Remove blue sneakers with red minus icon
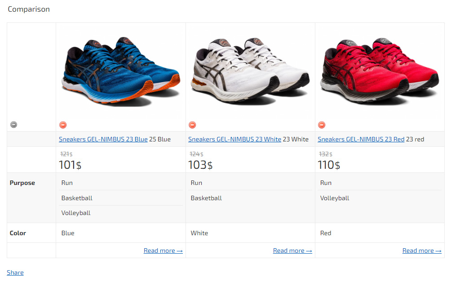451x281 pixels. click(63, 125)
